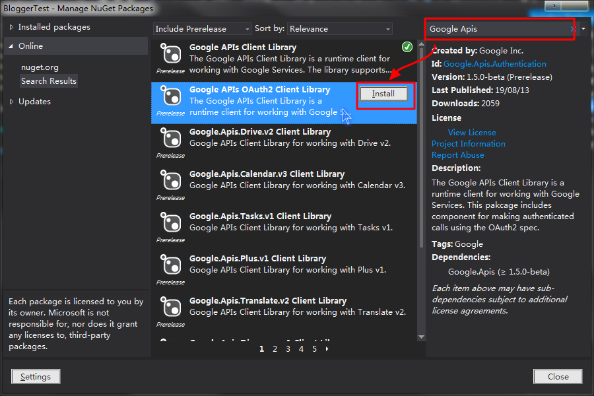
Task: Open the search box history dropdown arrow
Action: point(583,29)
